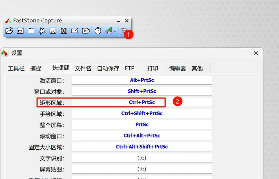
Task: Start the Screen Recorder video icon
Action: (x=86, y=31)
